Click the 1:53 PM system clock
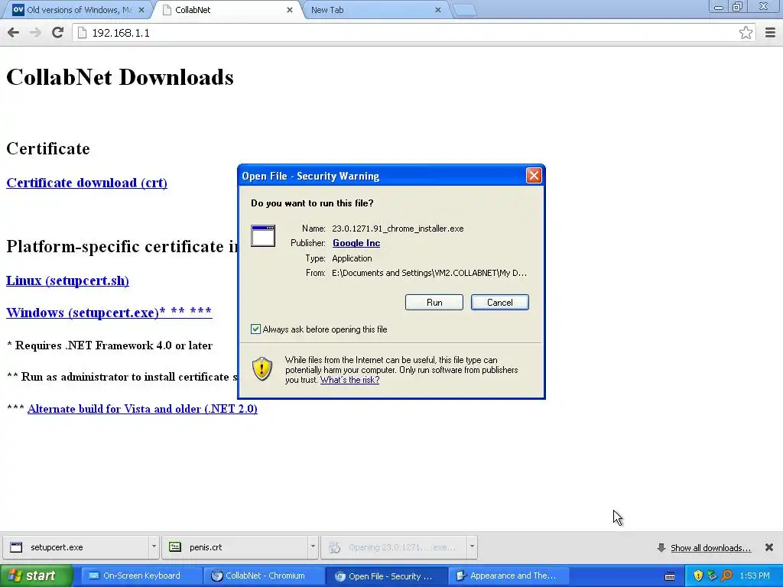The height and width of the screenshot is (587, 783). coord(755,576)
